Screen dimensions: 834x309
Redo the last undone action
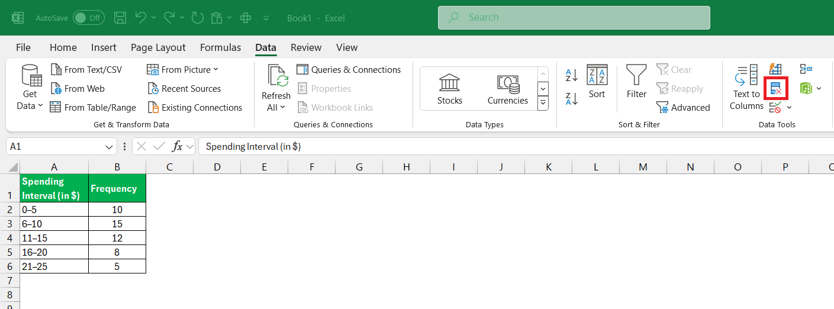click(x=169, y=18)
